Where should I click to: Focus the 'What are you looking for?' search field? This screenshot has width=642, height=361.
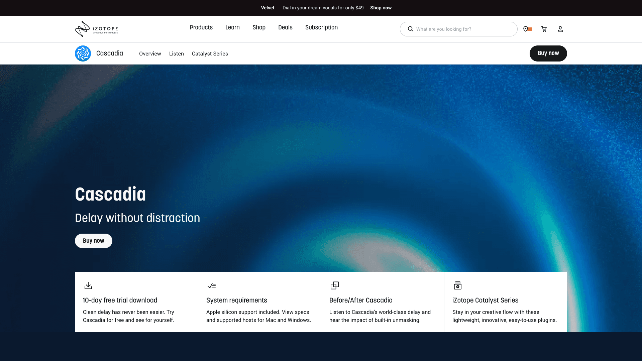click(463, 29)
